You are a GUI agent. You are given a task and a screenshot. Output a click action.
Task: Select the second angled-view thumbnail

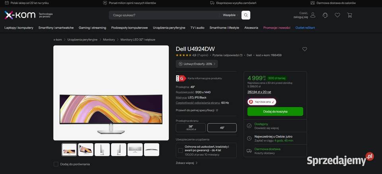coord(86,150)
